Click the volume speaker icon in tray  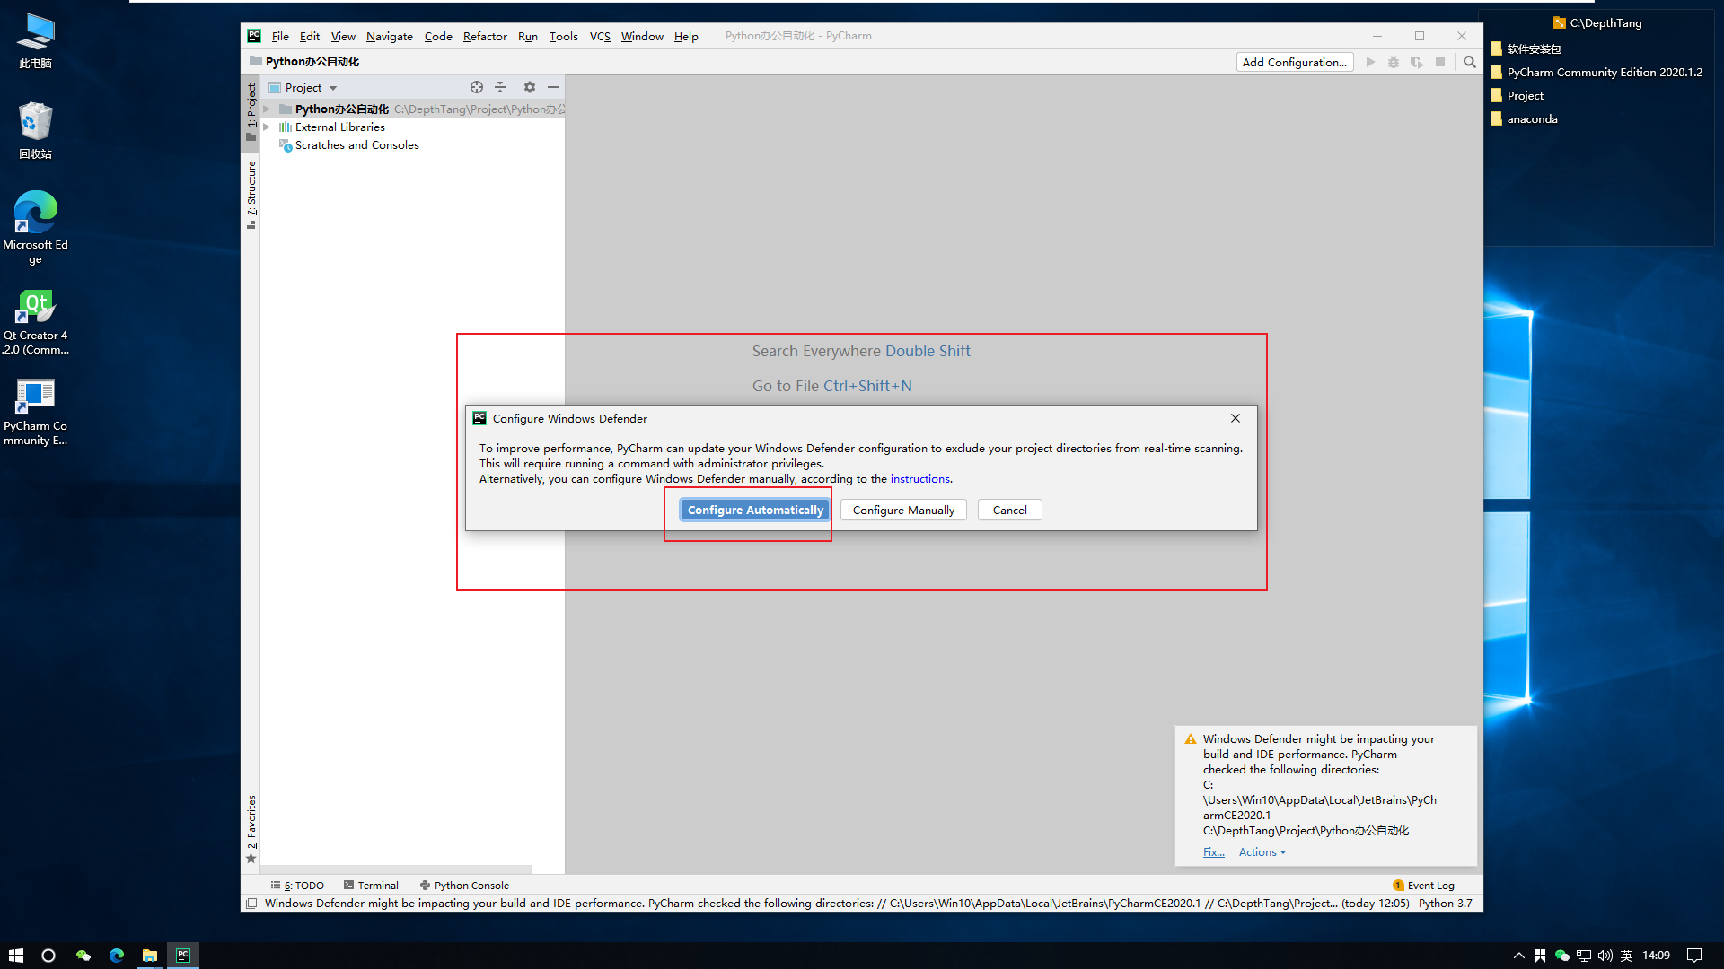click(1605, 956)
